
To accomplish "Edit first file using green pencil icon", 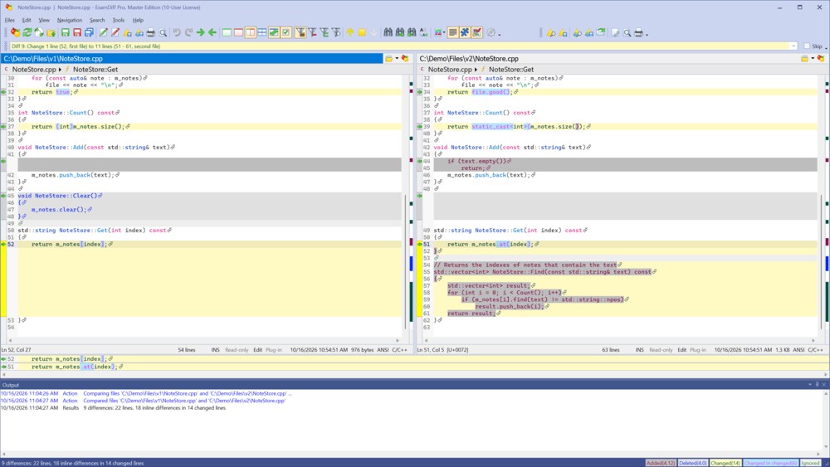I will pos(103,33).
